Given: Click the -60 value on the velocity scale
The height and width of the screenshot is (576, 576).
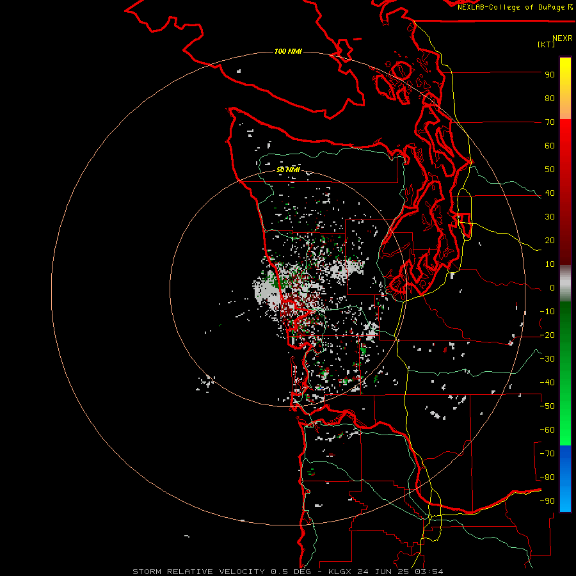Looking at the screenshot, I should click(547, 430).
